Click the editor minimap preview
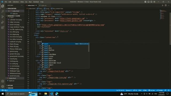 click(163, 15)
